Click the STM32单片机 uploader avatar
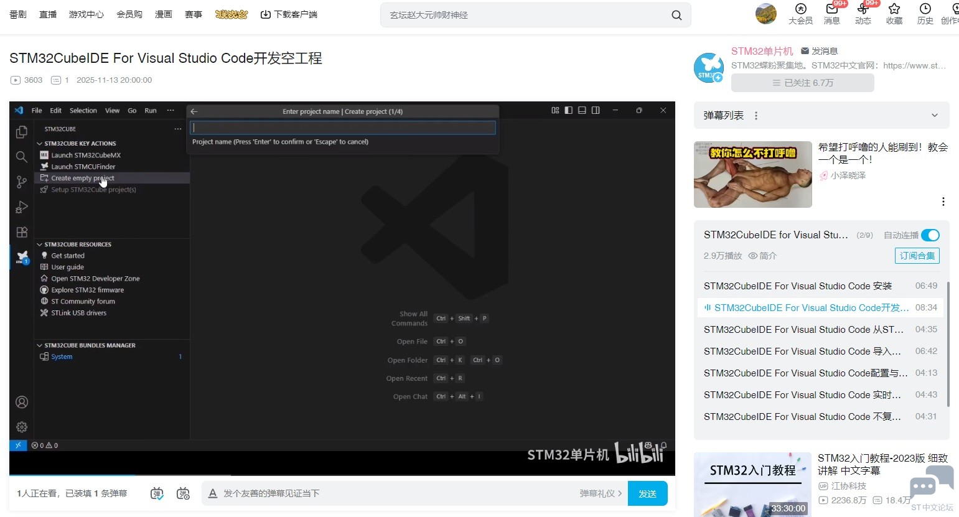 709,68
